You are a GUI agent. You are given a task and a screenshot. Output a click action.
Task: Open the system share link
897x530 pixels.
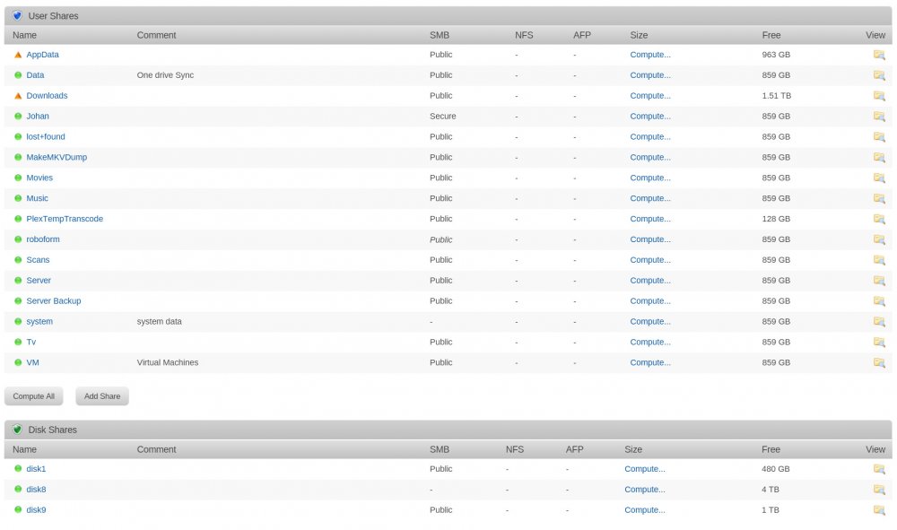point(39,322)
